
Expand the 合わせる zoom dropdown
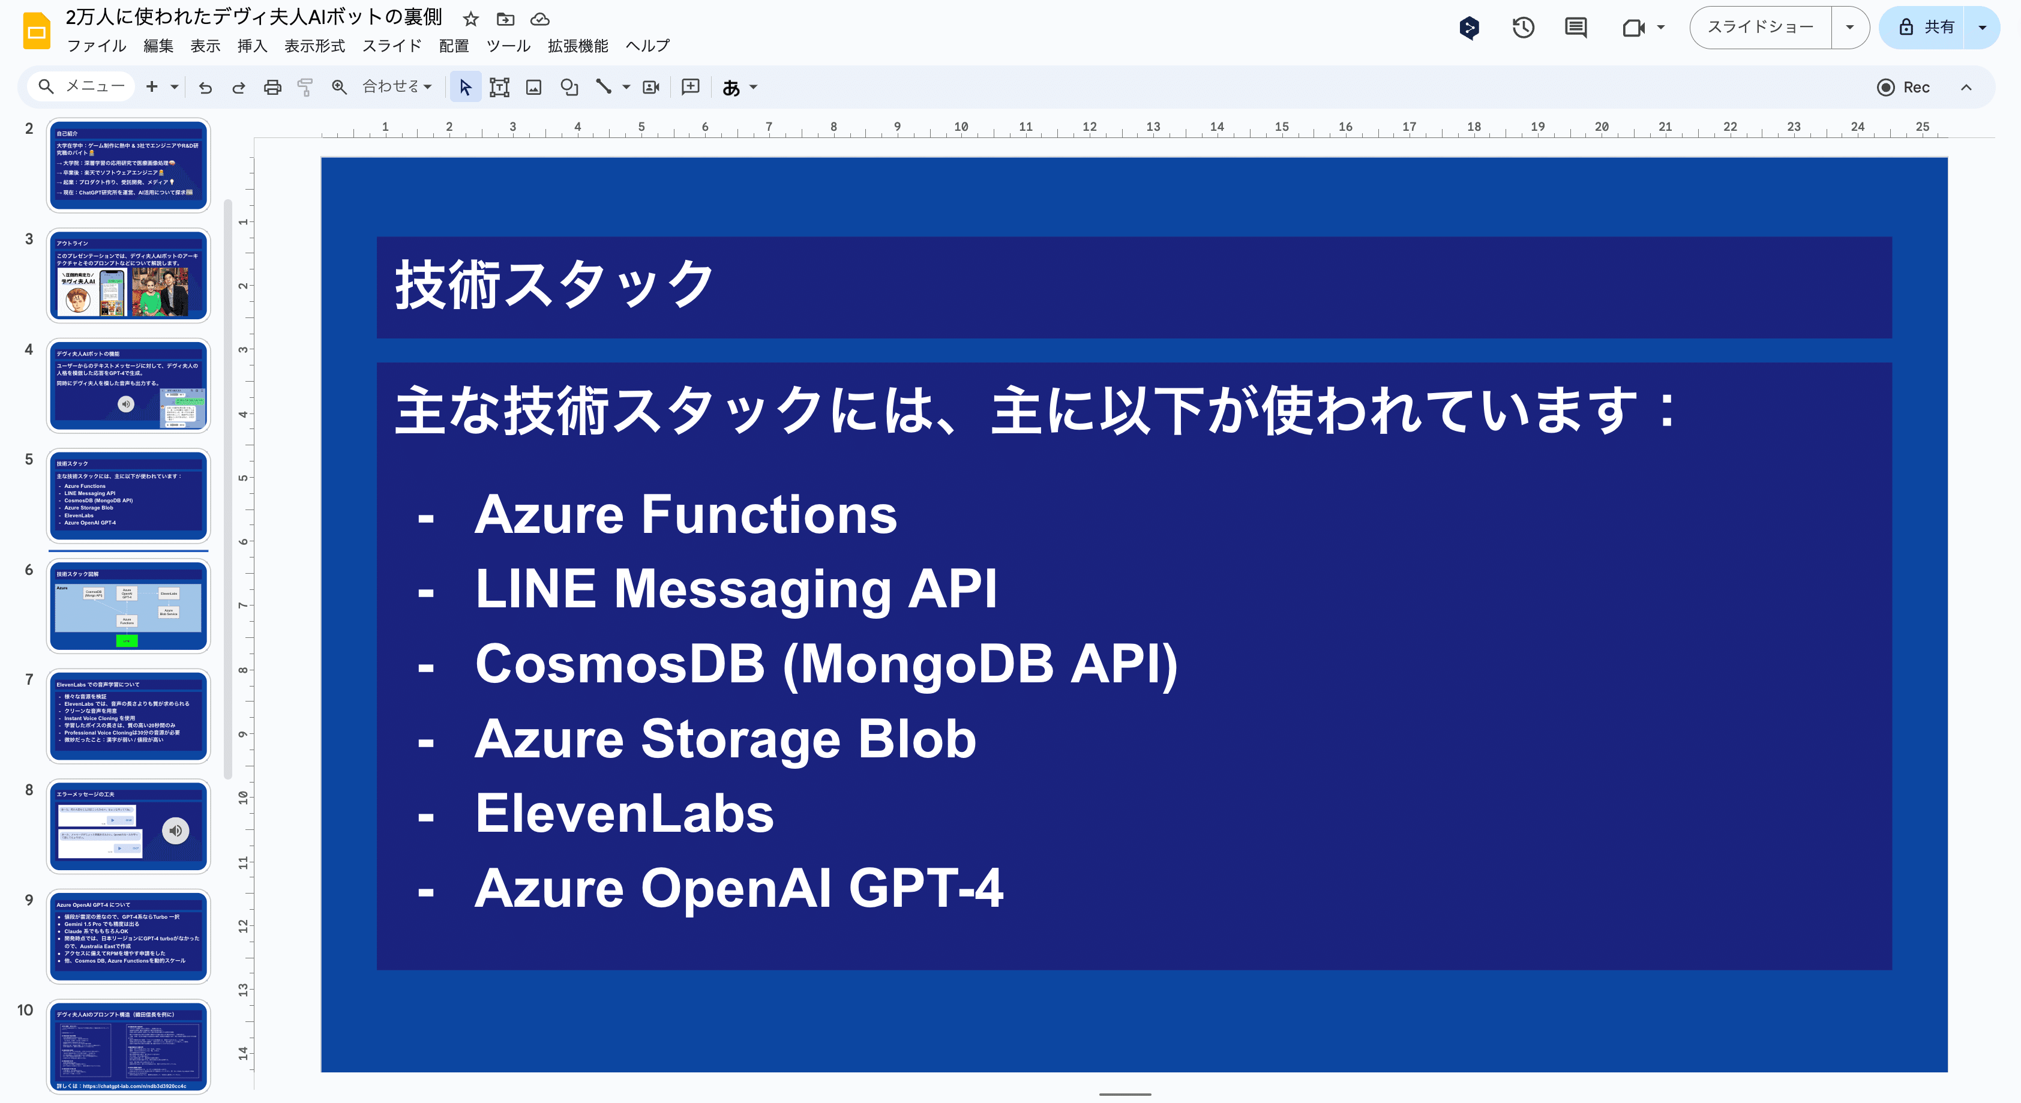pyautogui.click(x=397, y=88)
